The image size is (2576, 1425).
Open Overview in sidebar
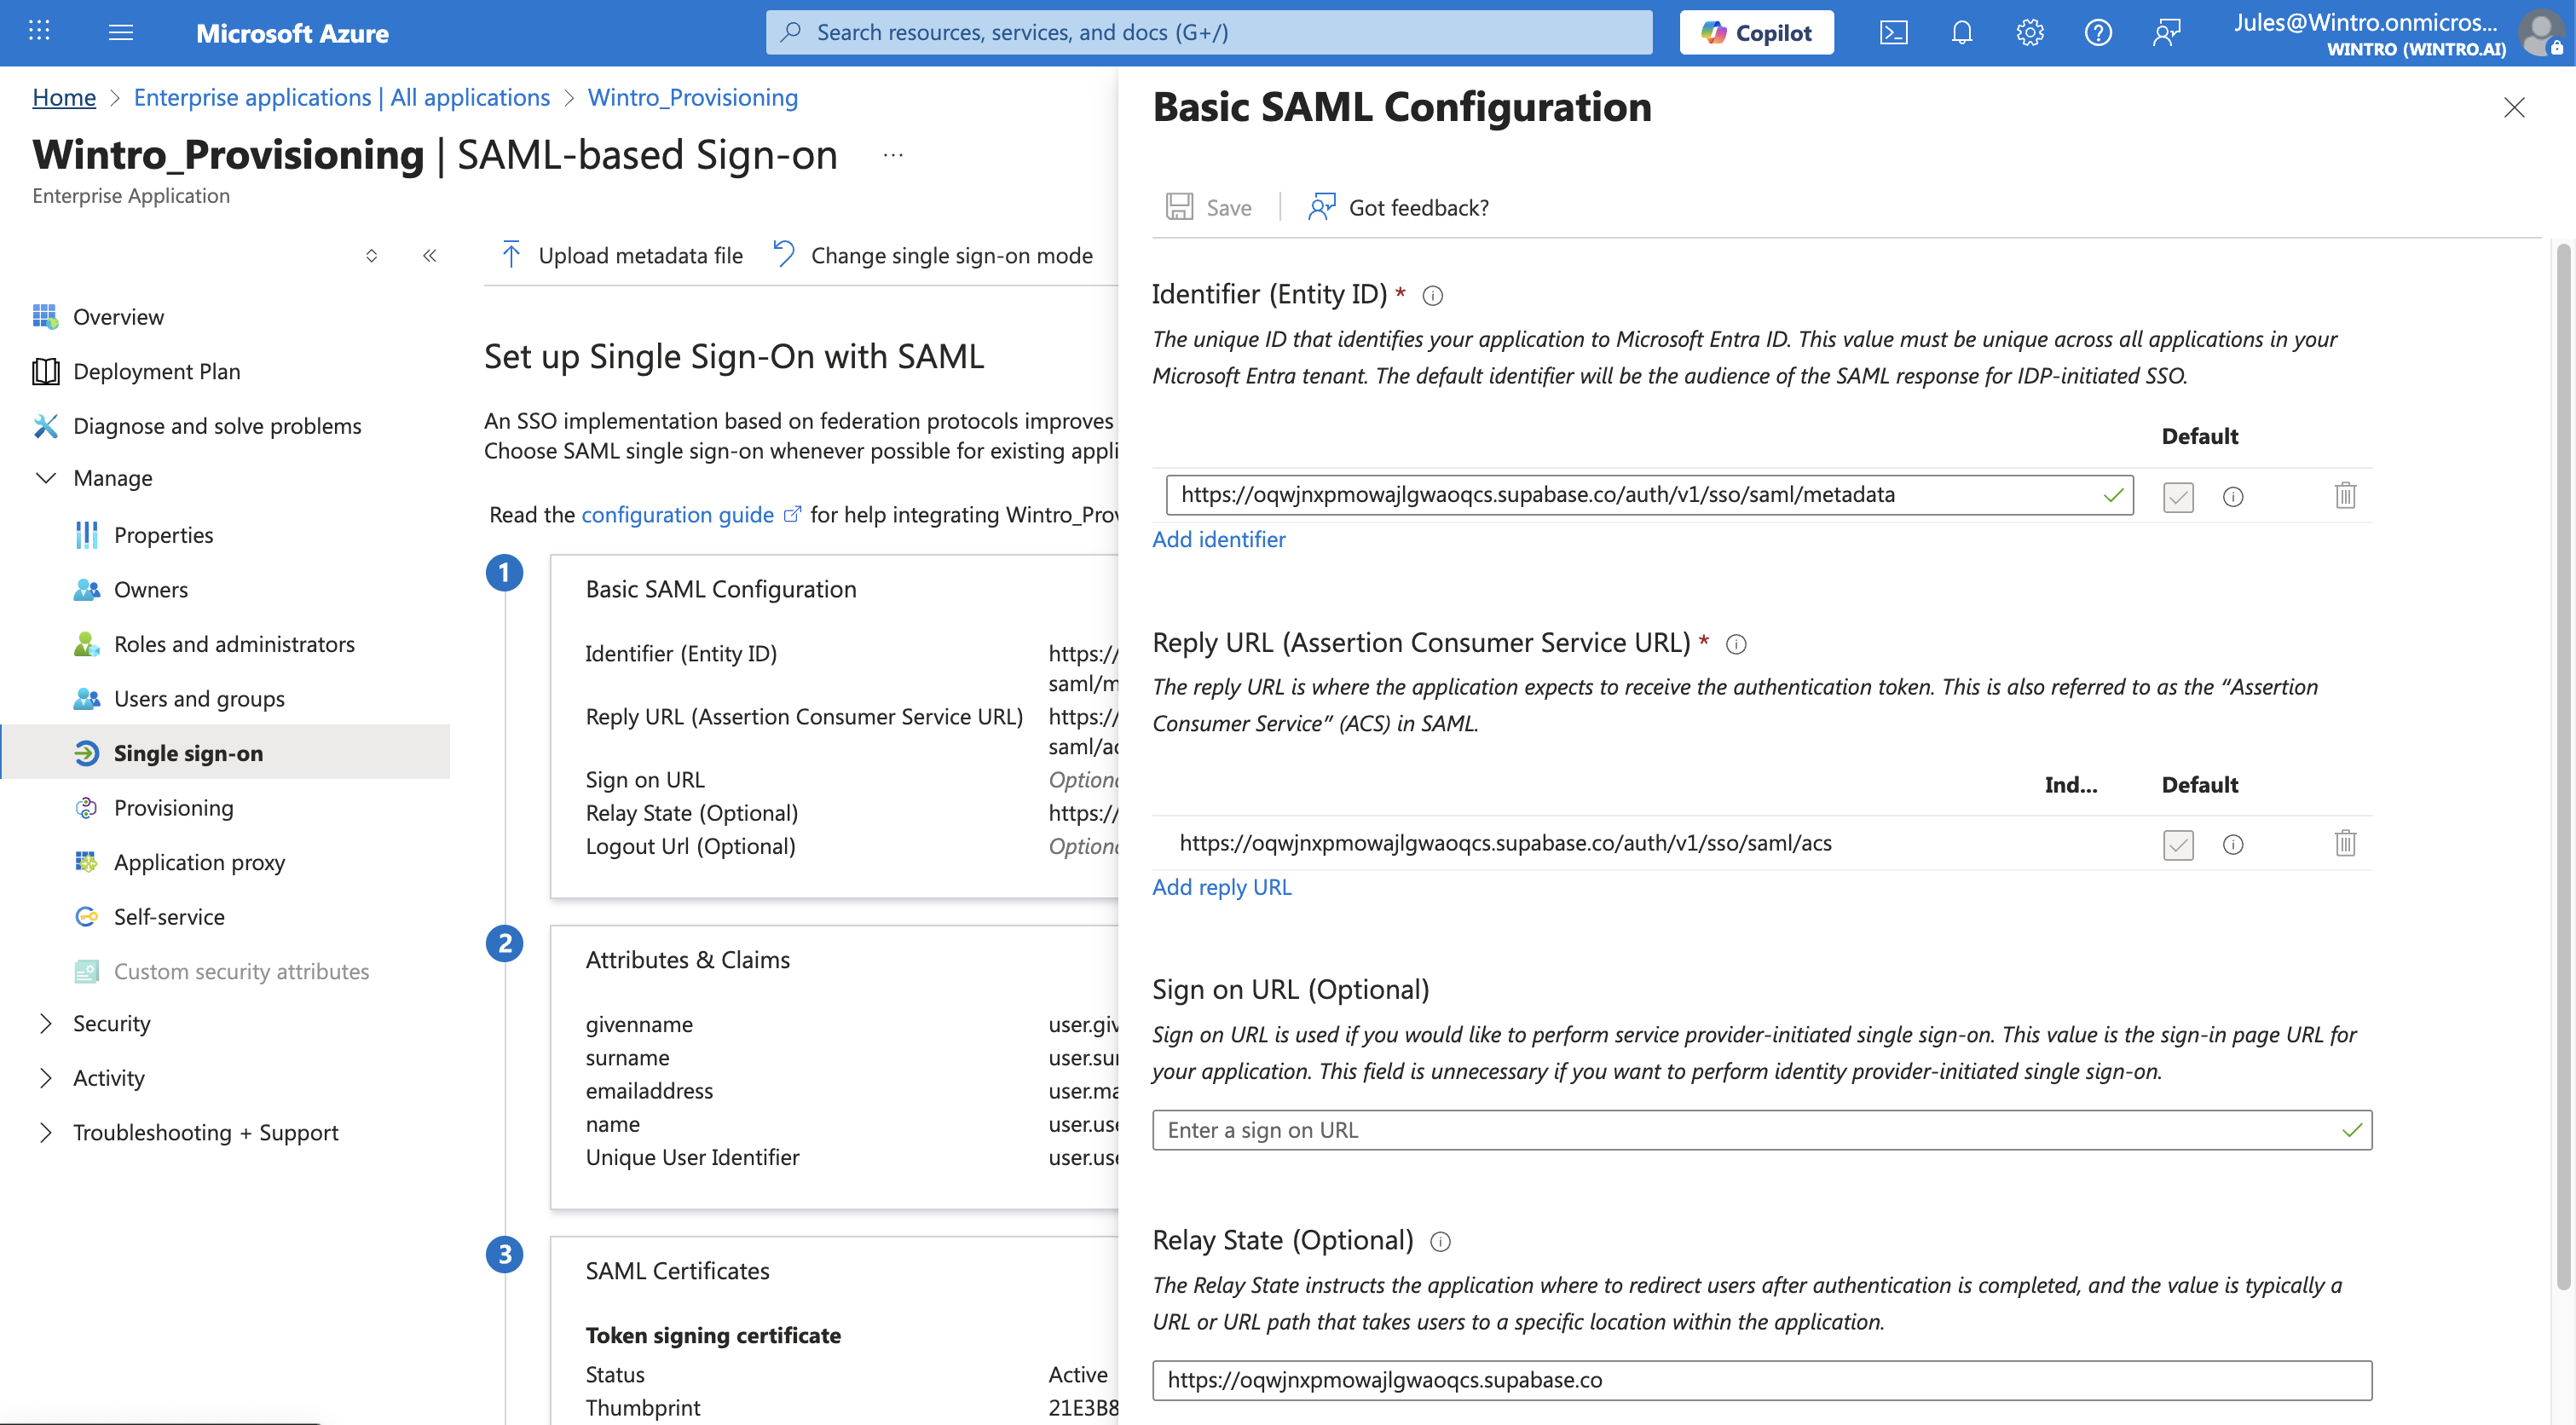(118, 316)
